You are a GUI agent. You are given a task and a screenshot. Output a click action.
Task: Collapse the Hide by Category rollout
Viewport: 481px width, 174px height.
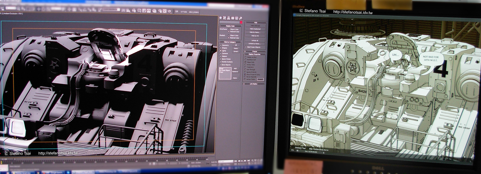pyautogui.click(x=230, y=42)
